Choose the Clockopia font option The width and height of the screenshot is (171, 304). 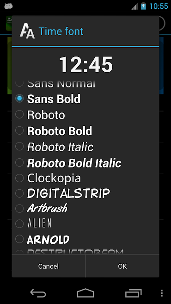coord(85,178)
